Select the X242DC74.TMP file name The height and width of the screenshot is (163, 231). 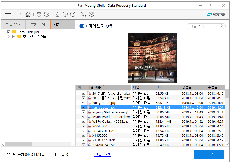click(x=104, y=145)
